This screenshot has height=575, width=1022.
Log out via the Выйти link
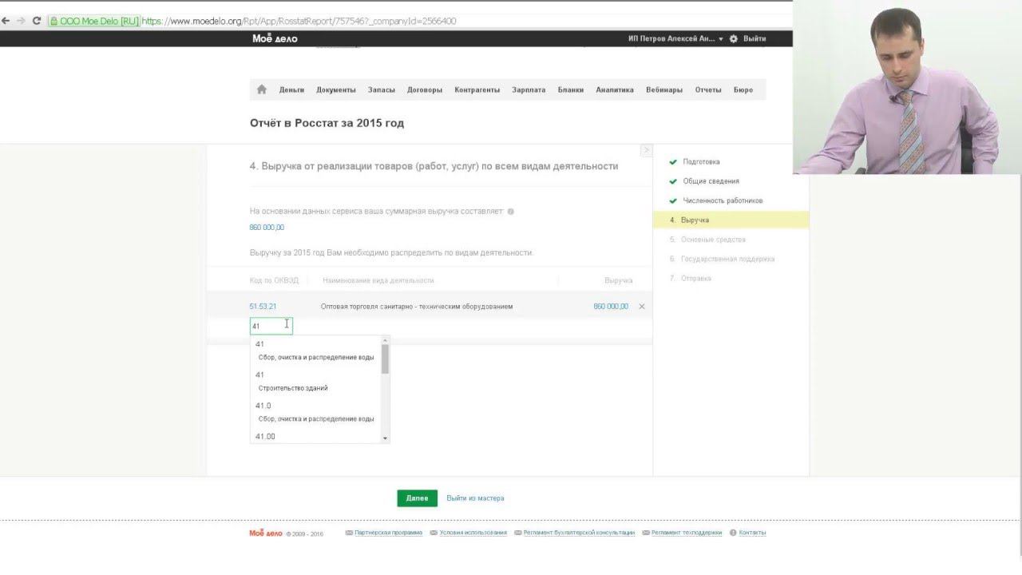pyautogui.click(x=755, y=38)
